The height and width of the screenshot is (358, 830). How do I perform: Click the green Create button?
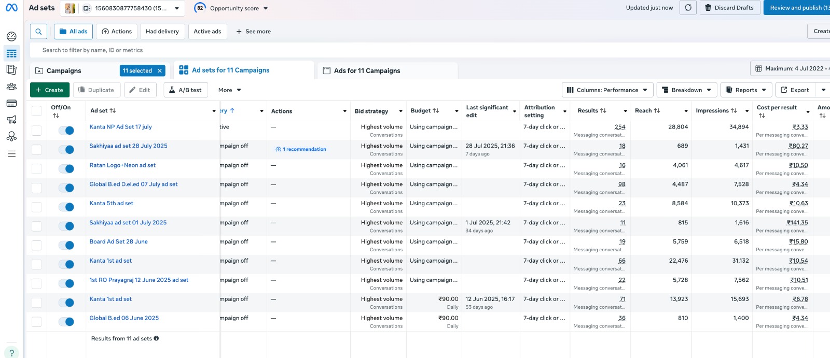click(50, 90)
